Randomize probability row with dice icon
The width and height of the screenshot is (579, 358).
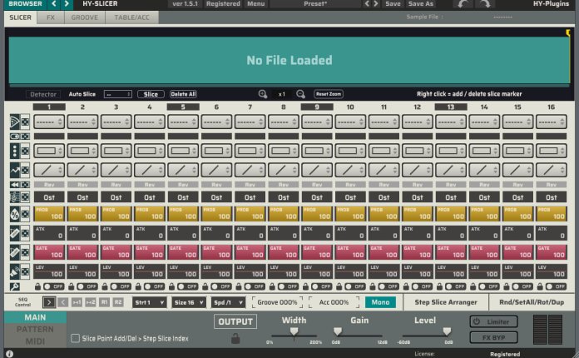tap(25, 214)
